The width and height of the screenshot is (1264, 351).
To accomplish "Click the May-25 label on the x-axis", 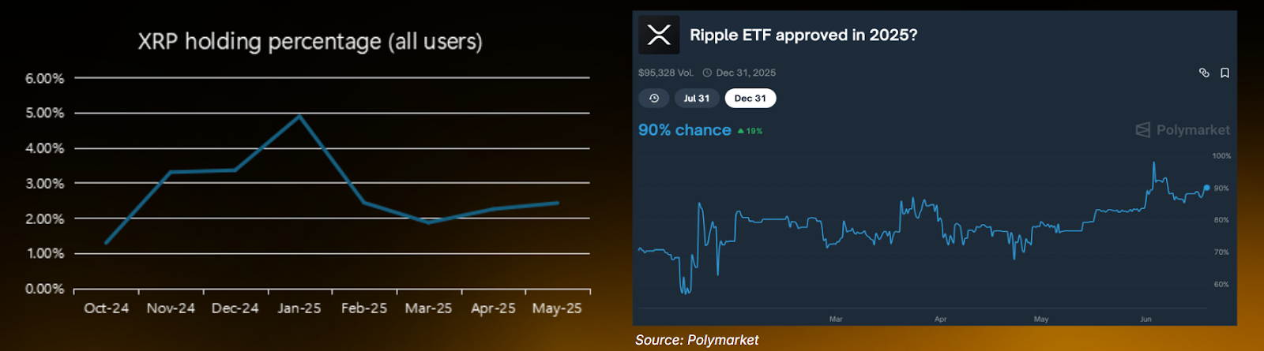I will 557,308.
